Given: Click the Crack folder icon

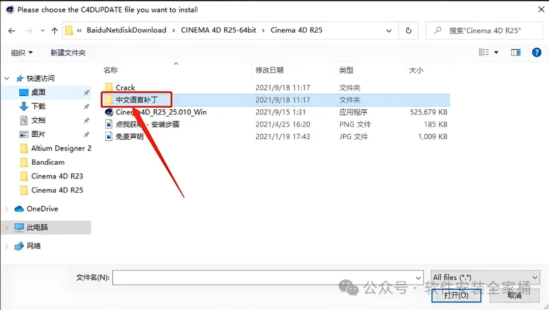Looking at the screenshot, I should point(109,87).
